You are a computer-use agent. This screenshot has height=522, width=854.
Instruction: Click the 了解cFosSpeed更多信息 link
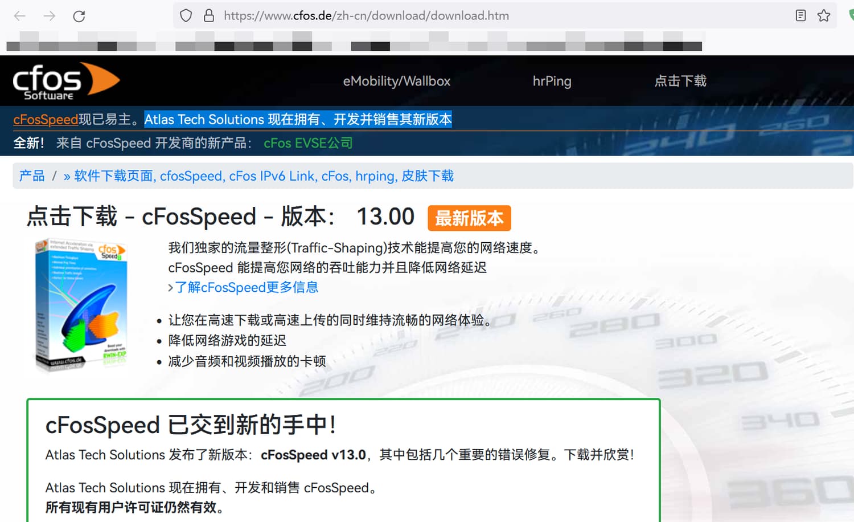click(246, 287)
